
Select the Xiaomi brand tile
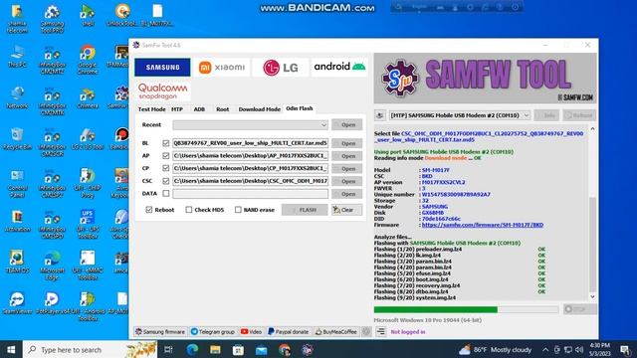222,68
